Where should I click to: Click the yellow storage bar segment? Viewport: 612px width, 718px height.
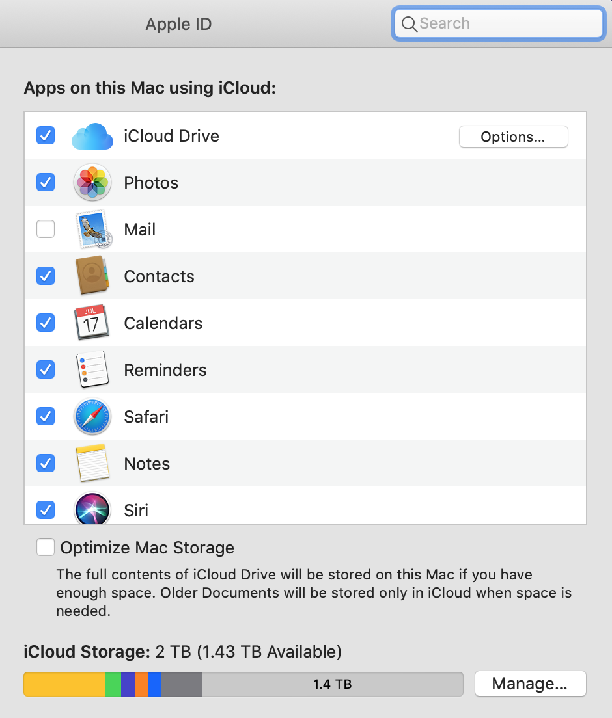(x=64, y=684)
